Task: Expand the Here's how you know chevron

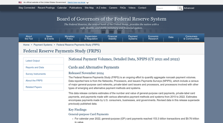Action: click(88, 3)
